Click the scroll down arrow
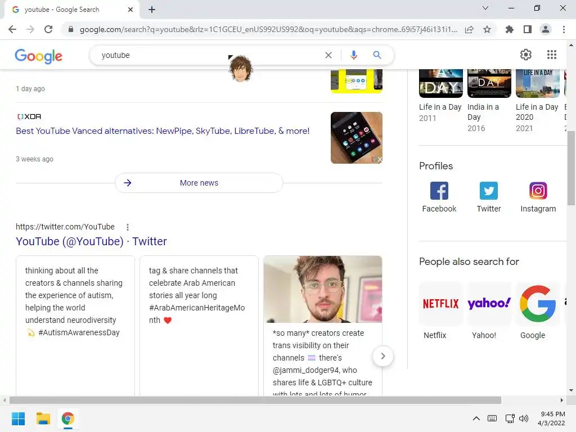576x432 pixels. tap(571, 390)
